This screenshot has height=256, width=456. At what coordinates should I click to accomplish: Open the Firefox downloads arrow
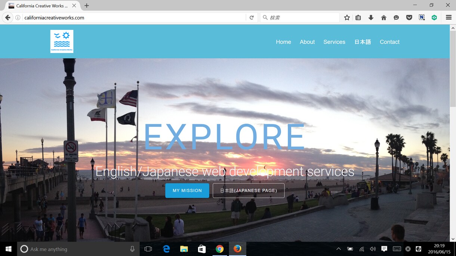371,18
